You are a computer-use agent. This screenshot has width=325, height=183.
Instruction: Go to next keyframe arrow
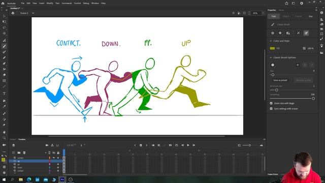click(147, 145)
